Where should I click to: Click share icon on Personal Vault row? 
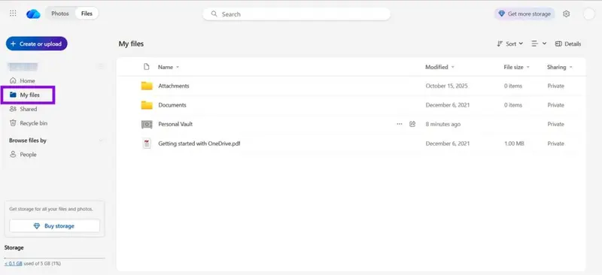(x=412, y=124)
